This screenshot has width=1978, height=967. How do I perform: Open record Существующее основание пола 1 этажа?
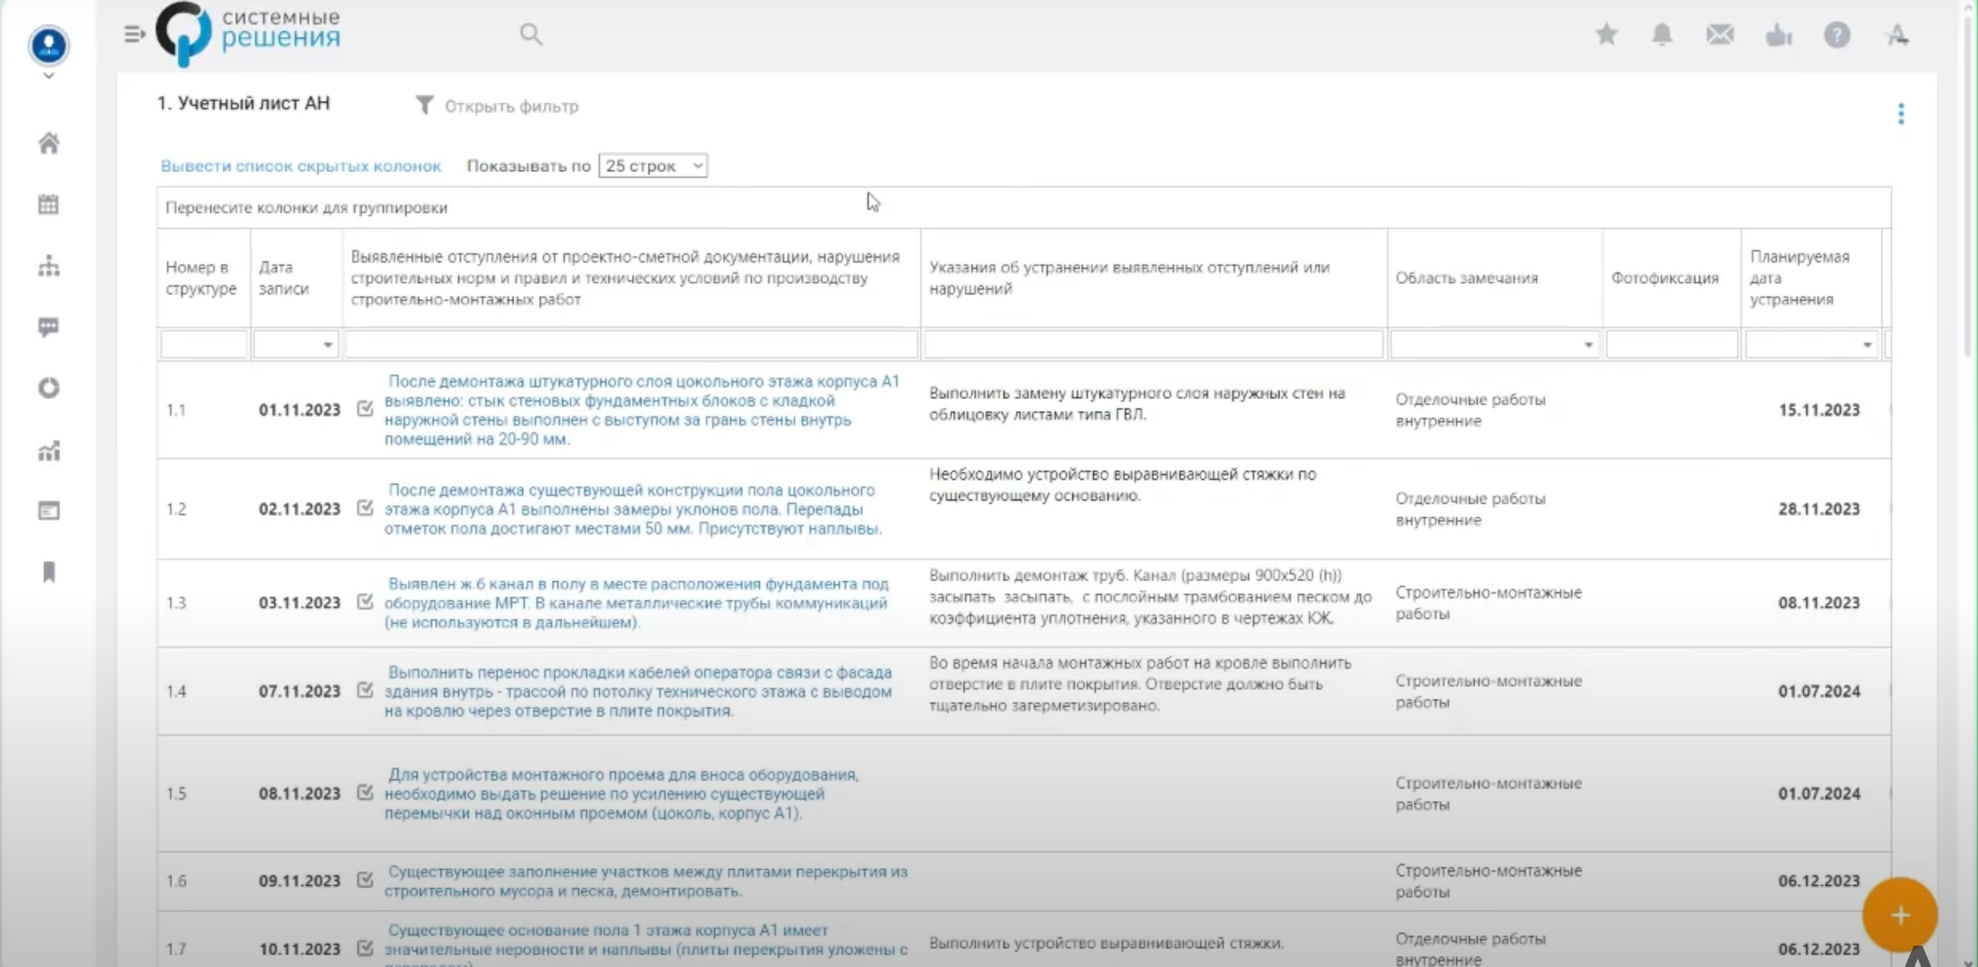[x=646, y=945]
